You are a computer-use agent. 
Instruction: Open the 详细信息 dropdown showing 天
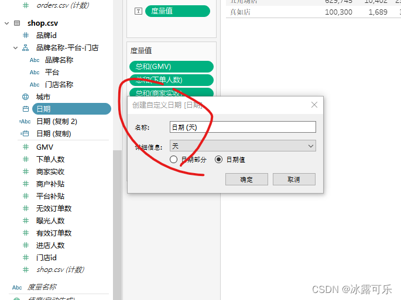click(x=243, y=146)
